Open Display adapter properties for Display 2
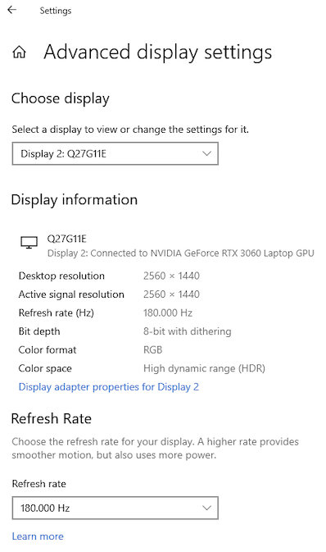This screenshot has width=326, height=552. pos(109,387)
